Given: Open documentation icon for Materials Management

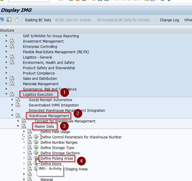Looking at the screenshot, I should (12, 84).
